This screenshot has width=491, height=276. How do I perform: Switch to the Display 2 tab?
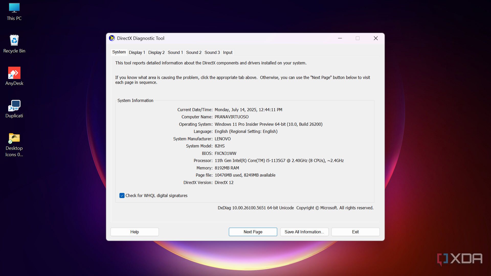pyautogui.click(x=156, y=52)
